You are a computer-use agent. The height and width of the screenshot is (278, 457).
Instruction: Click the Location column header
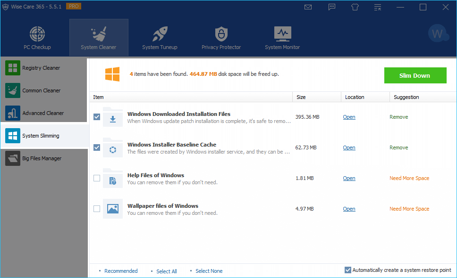point(365,97)
